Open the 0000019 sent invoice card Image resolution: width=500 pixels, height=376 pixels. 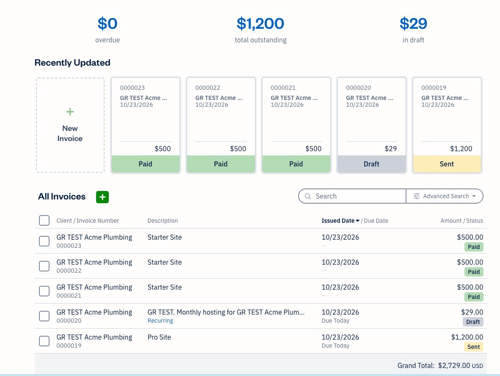pyautogui.click(x=447, y=125)
